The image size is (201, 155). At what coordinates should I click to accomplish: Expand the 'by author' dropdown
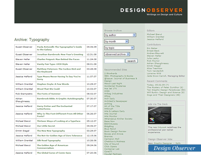point(120,35)
